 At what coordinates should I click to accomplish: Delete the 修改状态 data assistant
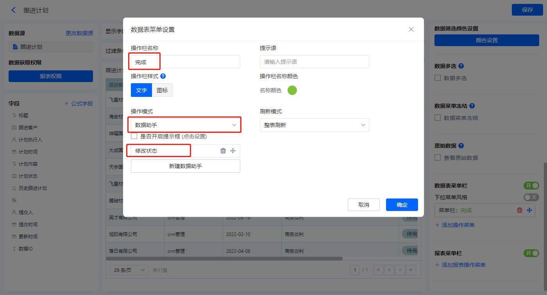click(223, 151)
